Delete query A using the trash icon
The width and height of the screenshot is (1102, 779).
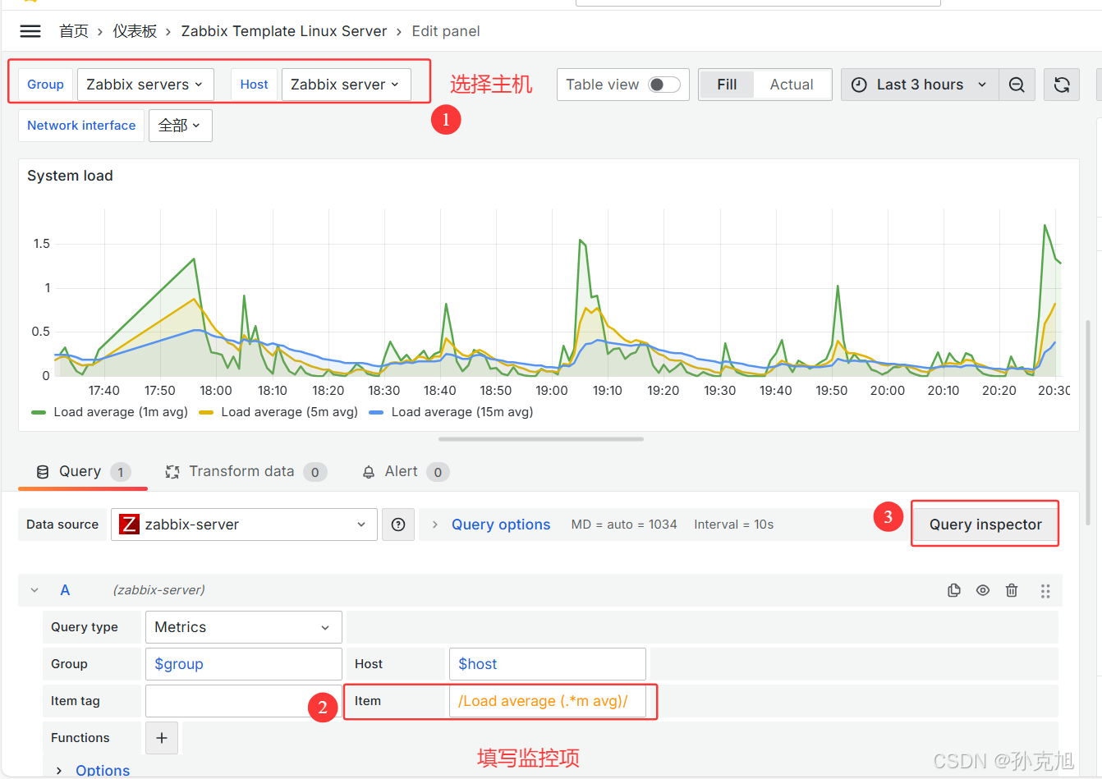click(x=1012, y=590)
